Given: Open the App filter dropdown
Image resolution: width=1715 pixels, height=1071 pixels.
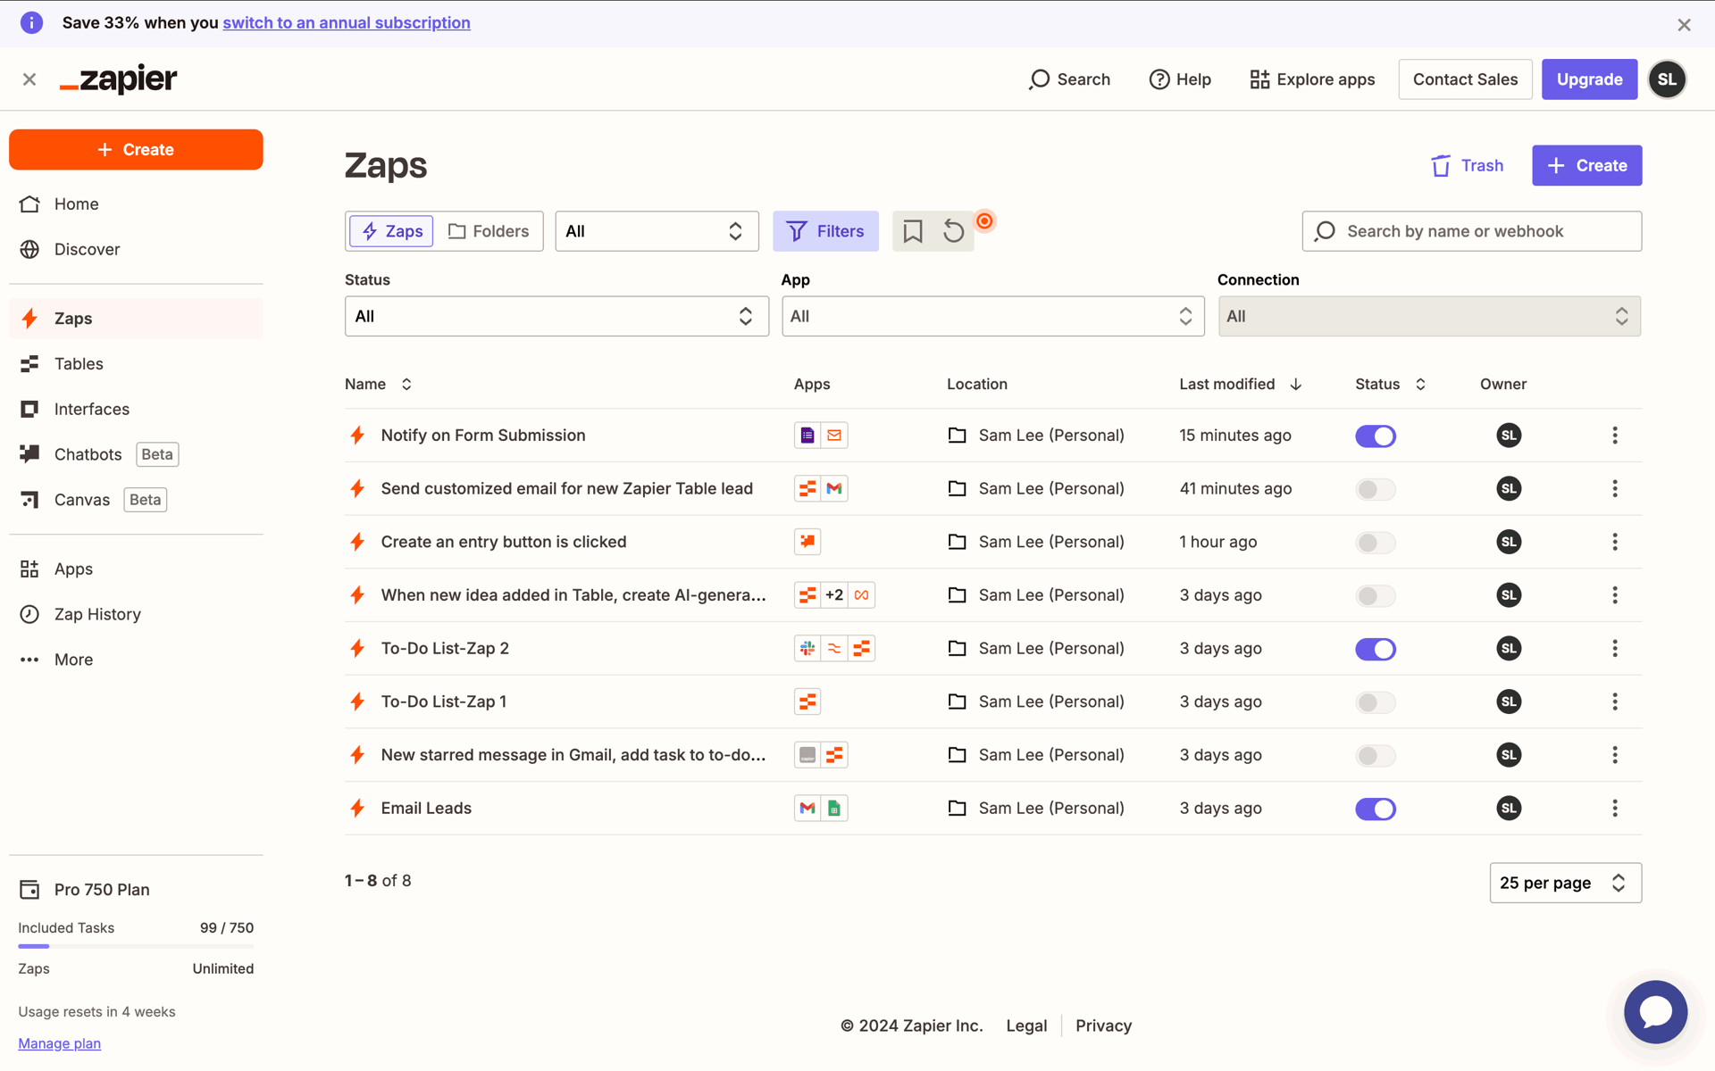Looking at the screenshot, I should 992,316.
